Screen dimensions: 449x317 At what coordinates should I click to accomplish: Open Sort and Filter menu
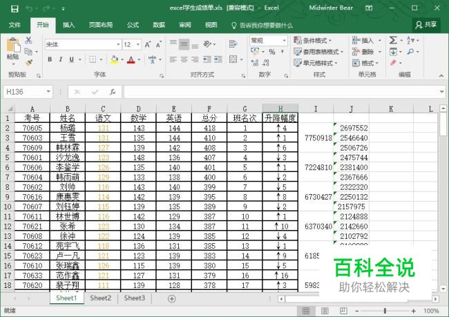point(410,40)
